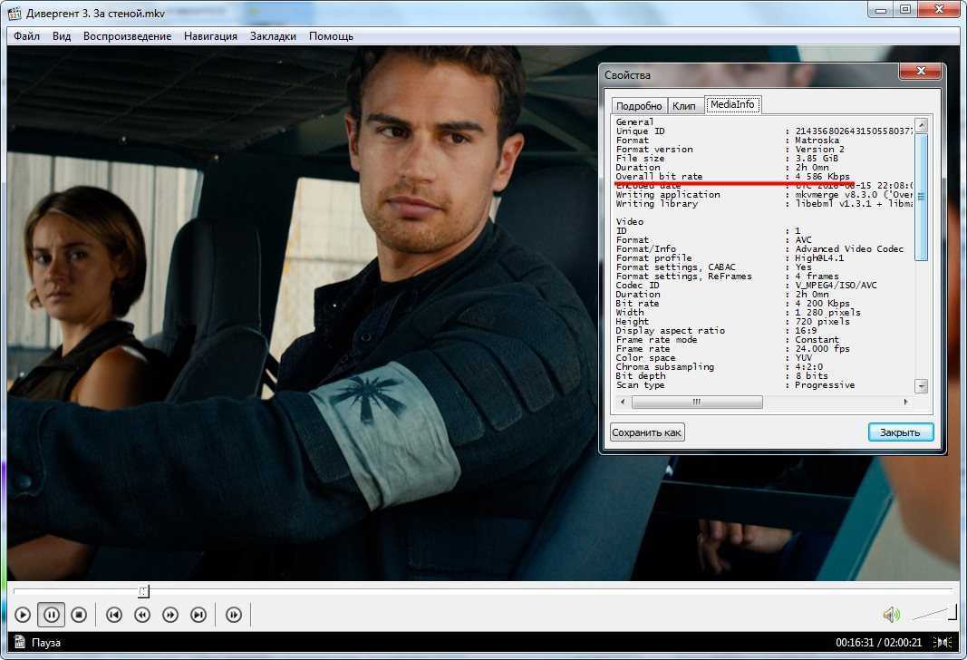Switch to the Подробно tab

[x=639, y=106]
